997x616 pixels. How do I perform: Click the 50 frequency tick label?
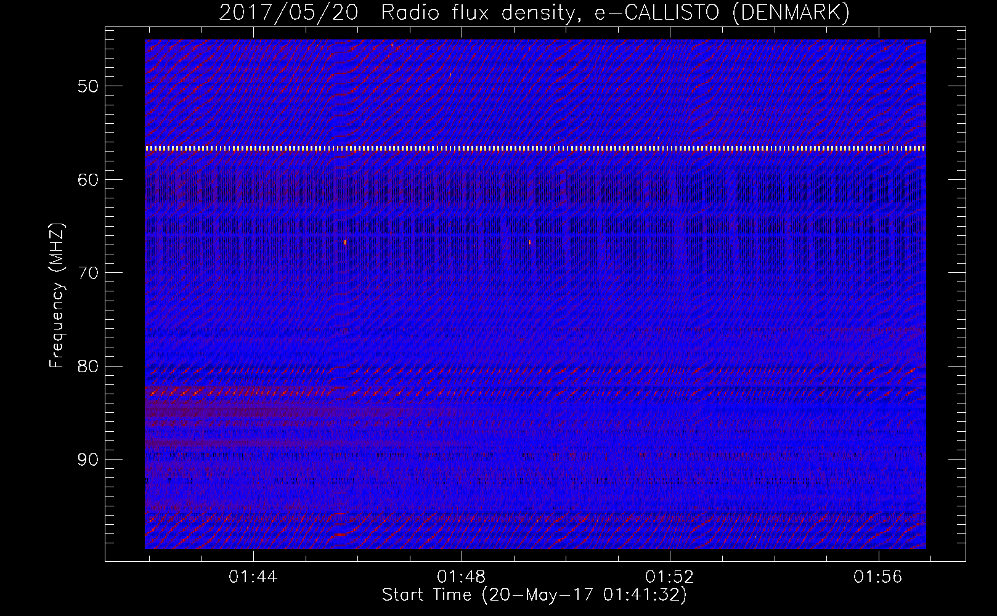click(x=88, y=86)
